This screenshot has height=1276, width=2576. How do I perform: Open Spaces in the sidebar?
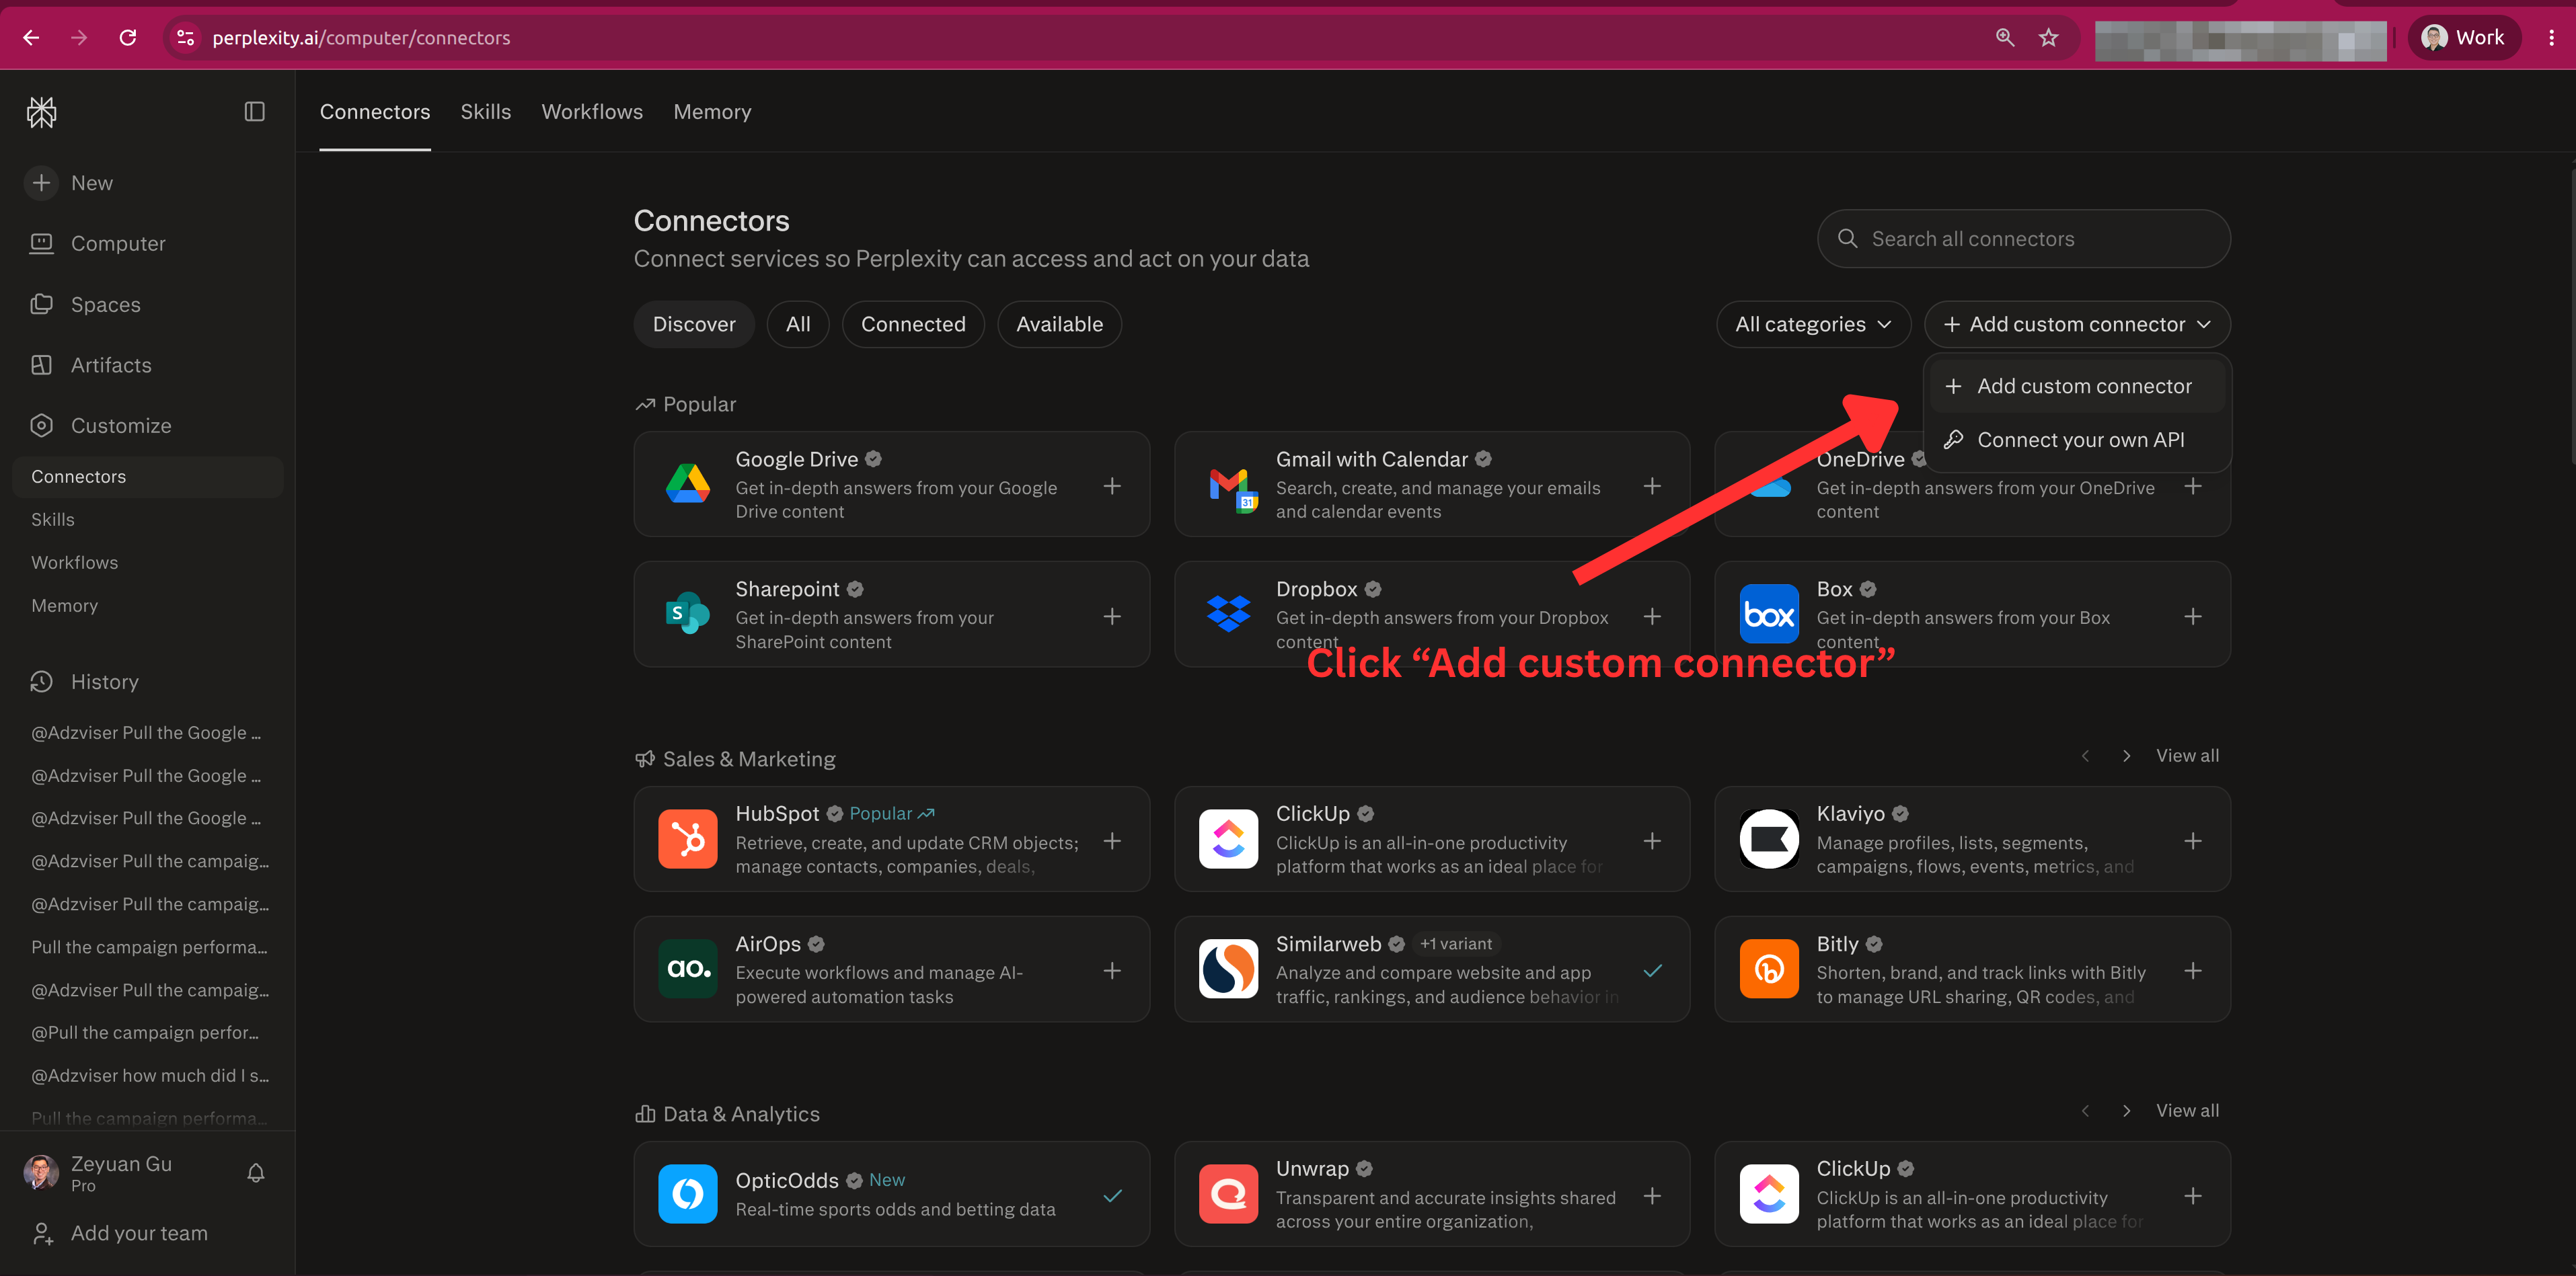(x=85, y=305)
